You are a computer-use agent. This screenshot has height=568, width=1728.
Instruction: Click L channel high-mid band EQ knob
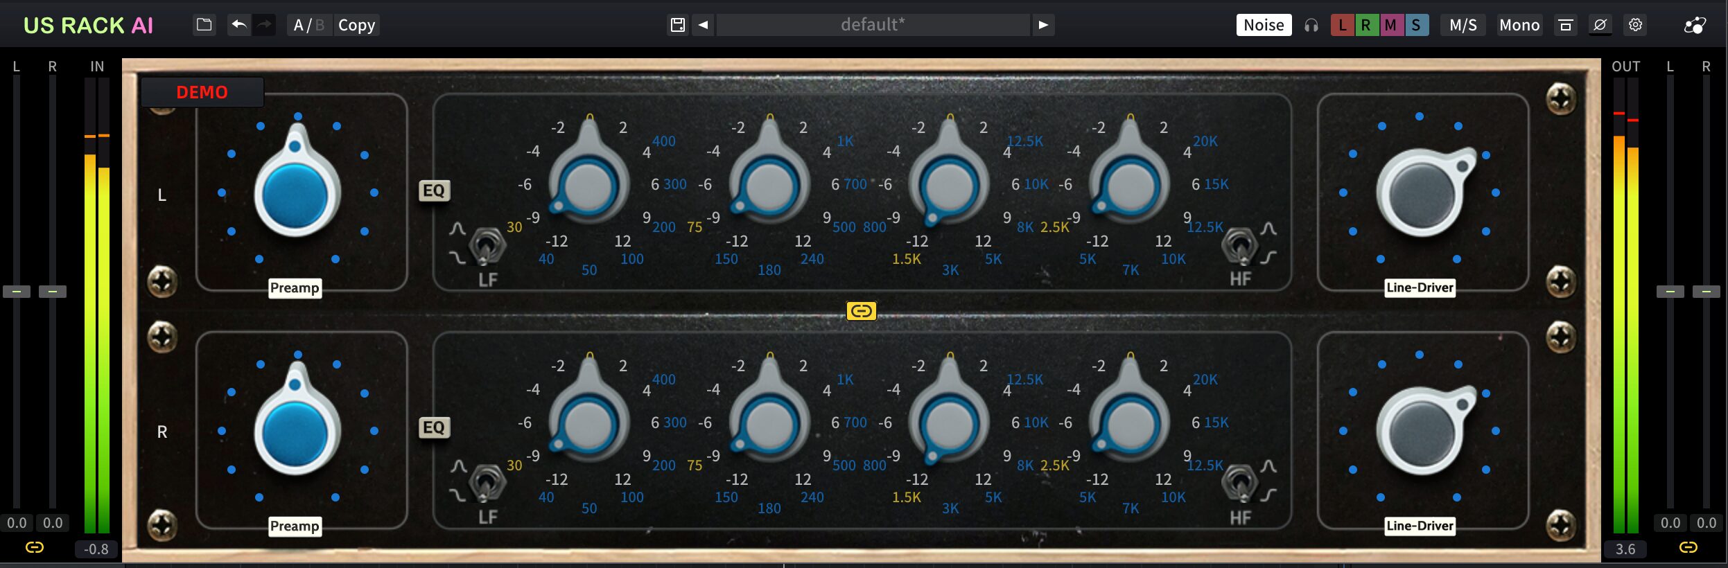pyautogui.click(x=949, y=186)
